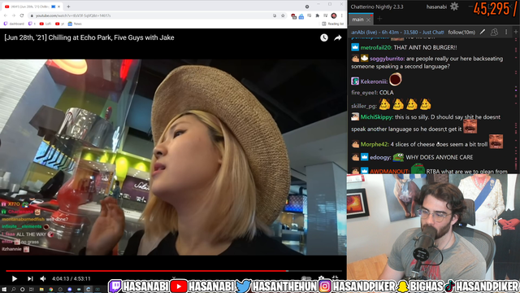Add a new split with plus icon
Image resolution: width=520 pixels, height=293 pixels.
[x=516, y=32]
